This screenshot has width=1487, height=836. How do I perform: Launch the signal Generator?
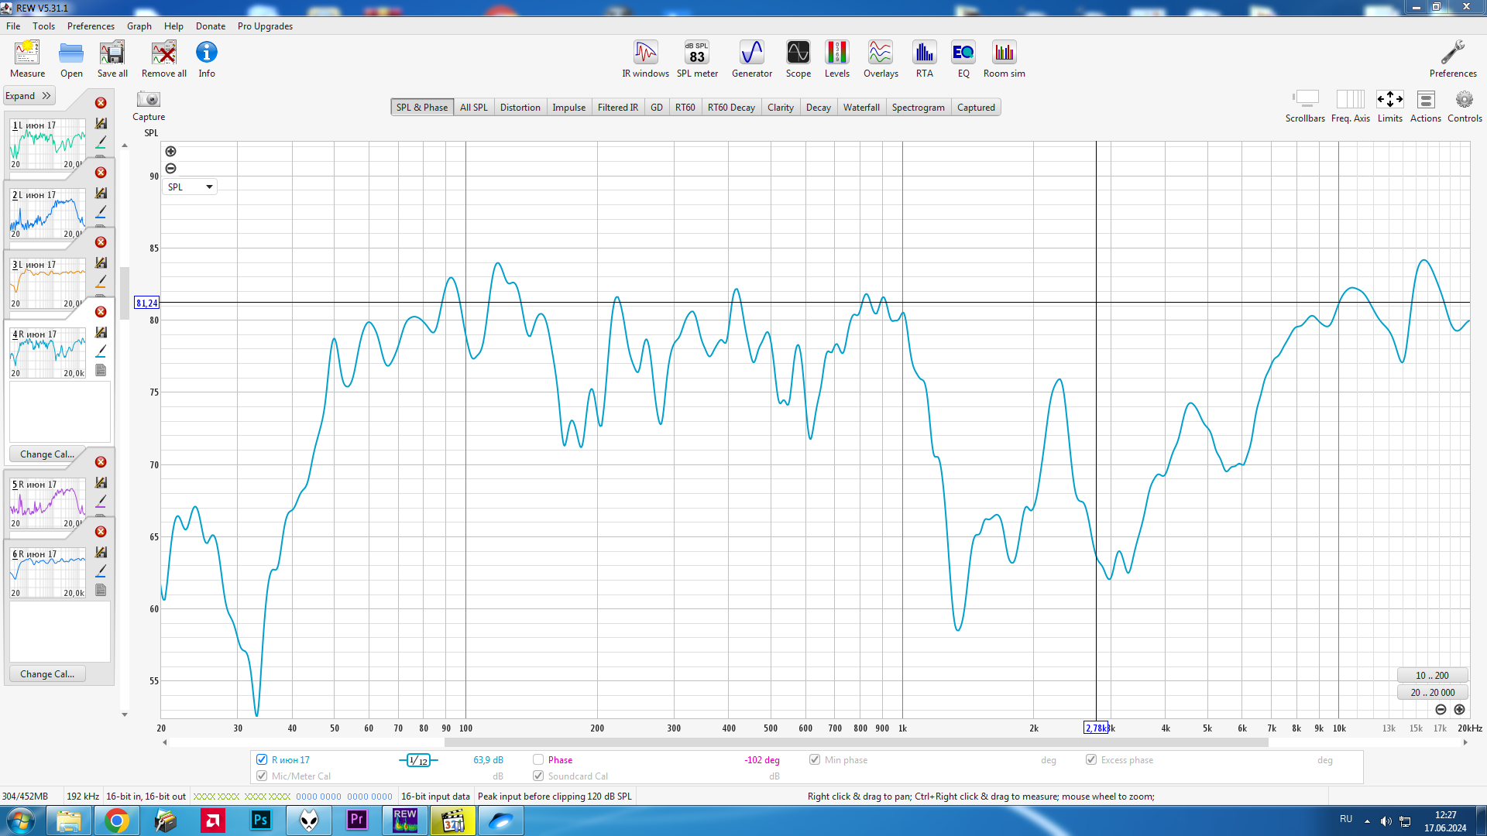(751, 60)
